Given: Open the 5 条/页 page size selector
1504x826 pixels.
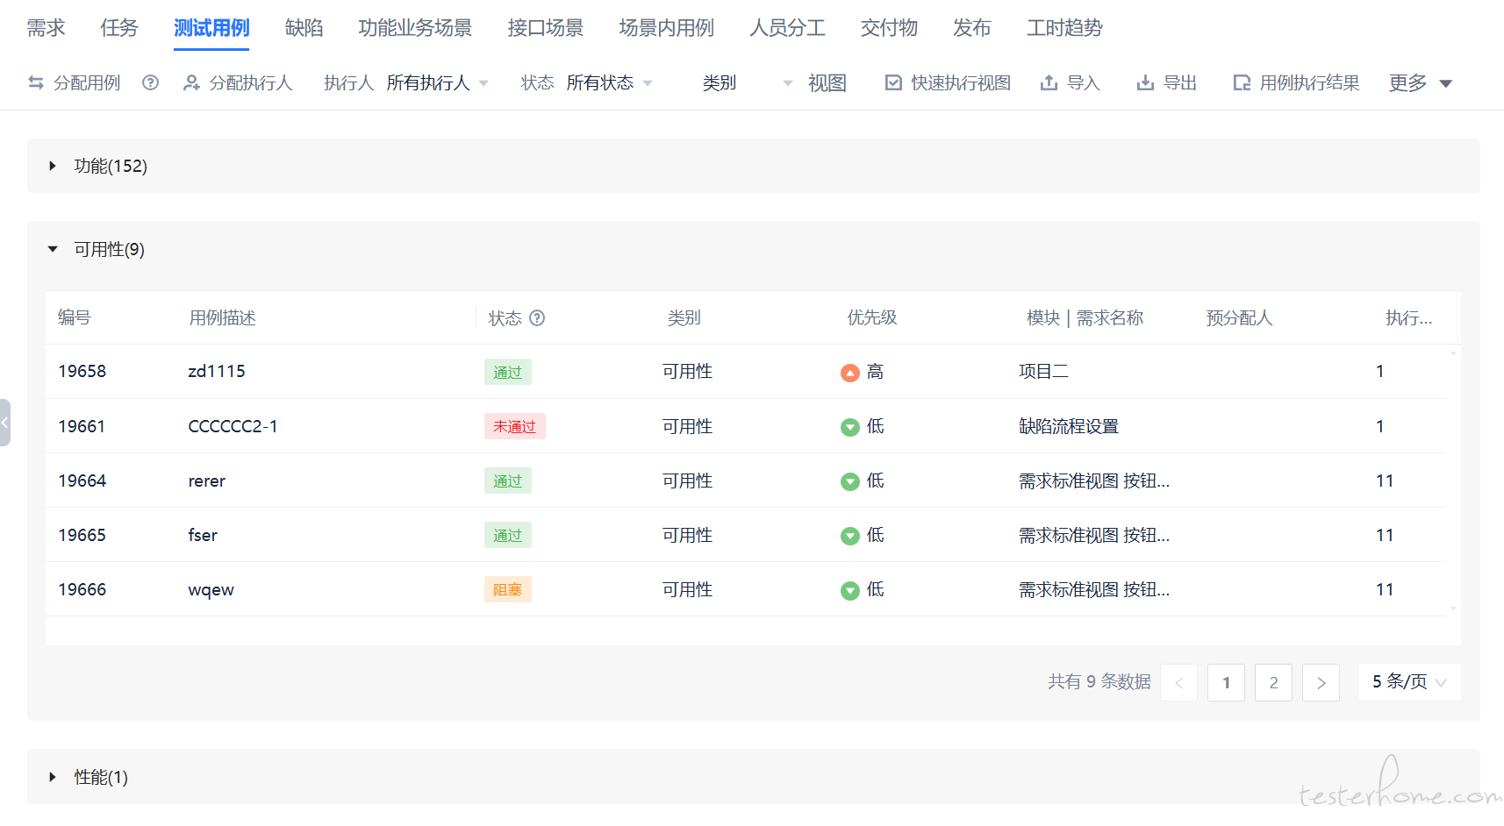Looking at the screenshot, I should pyautogui.click(x=1408, y=682).
